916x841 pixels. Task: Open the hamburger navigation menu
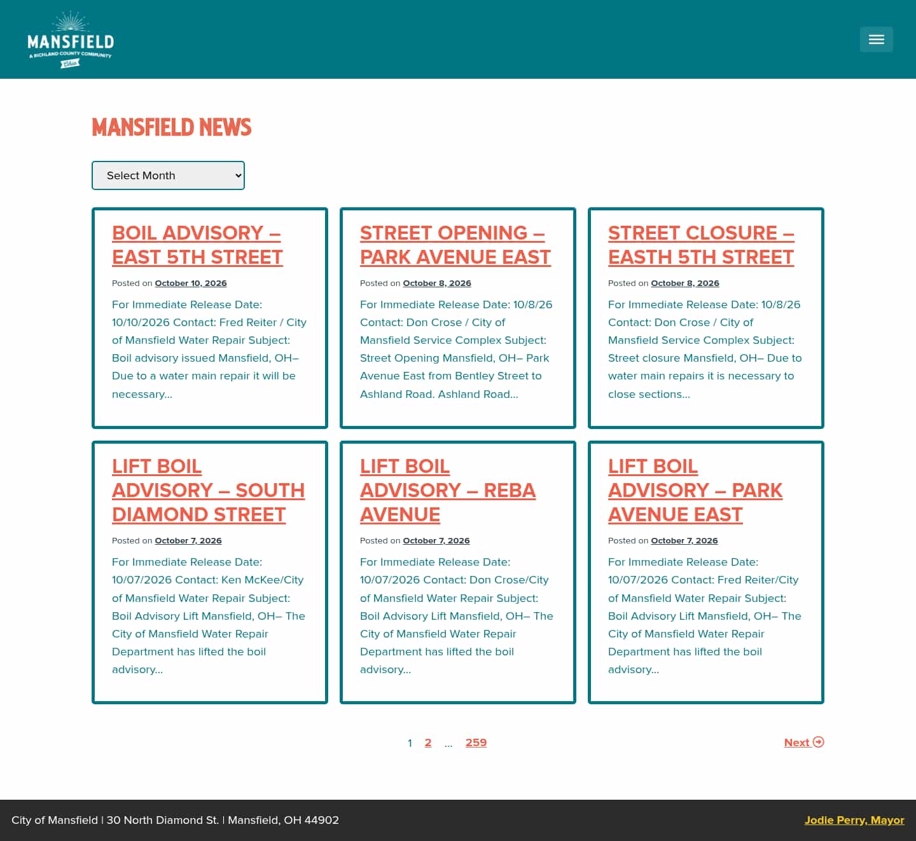pos(876,39)
